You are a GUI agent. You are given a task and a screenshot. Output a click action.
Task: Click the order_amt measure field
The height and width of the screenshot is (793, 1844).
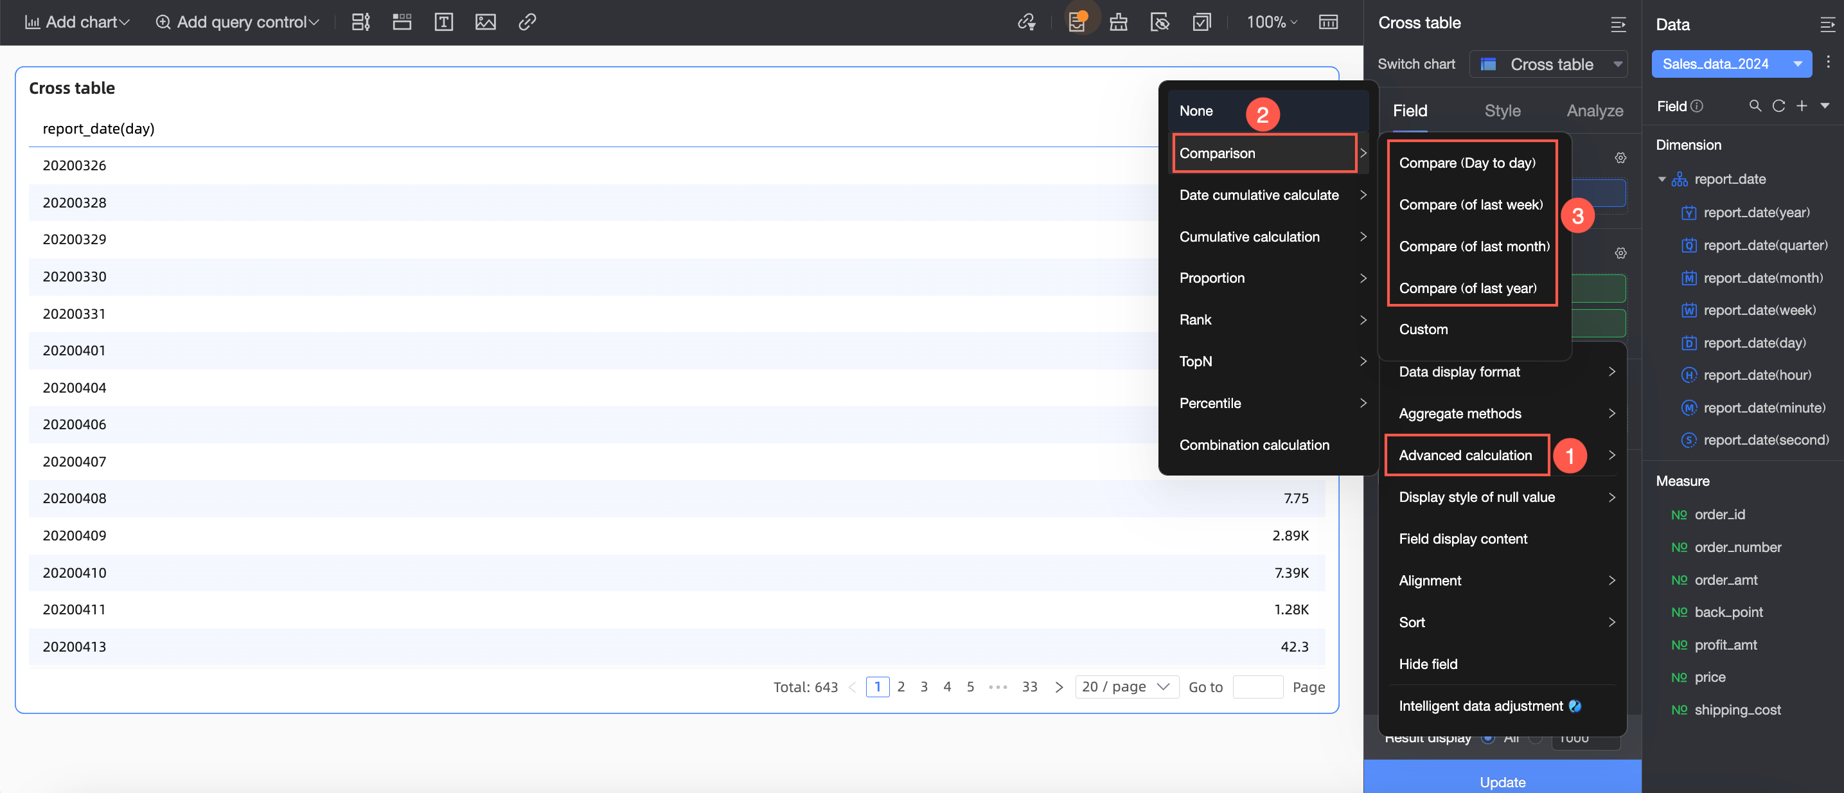click(x=1725, y=580)
